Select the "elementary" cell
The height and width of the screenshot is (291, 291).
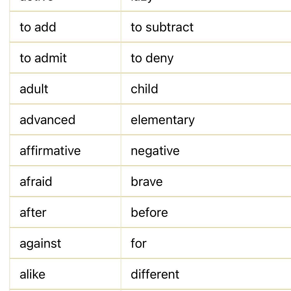click(x=163, y=120)
